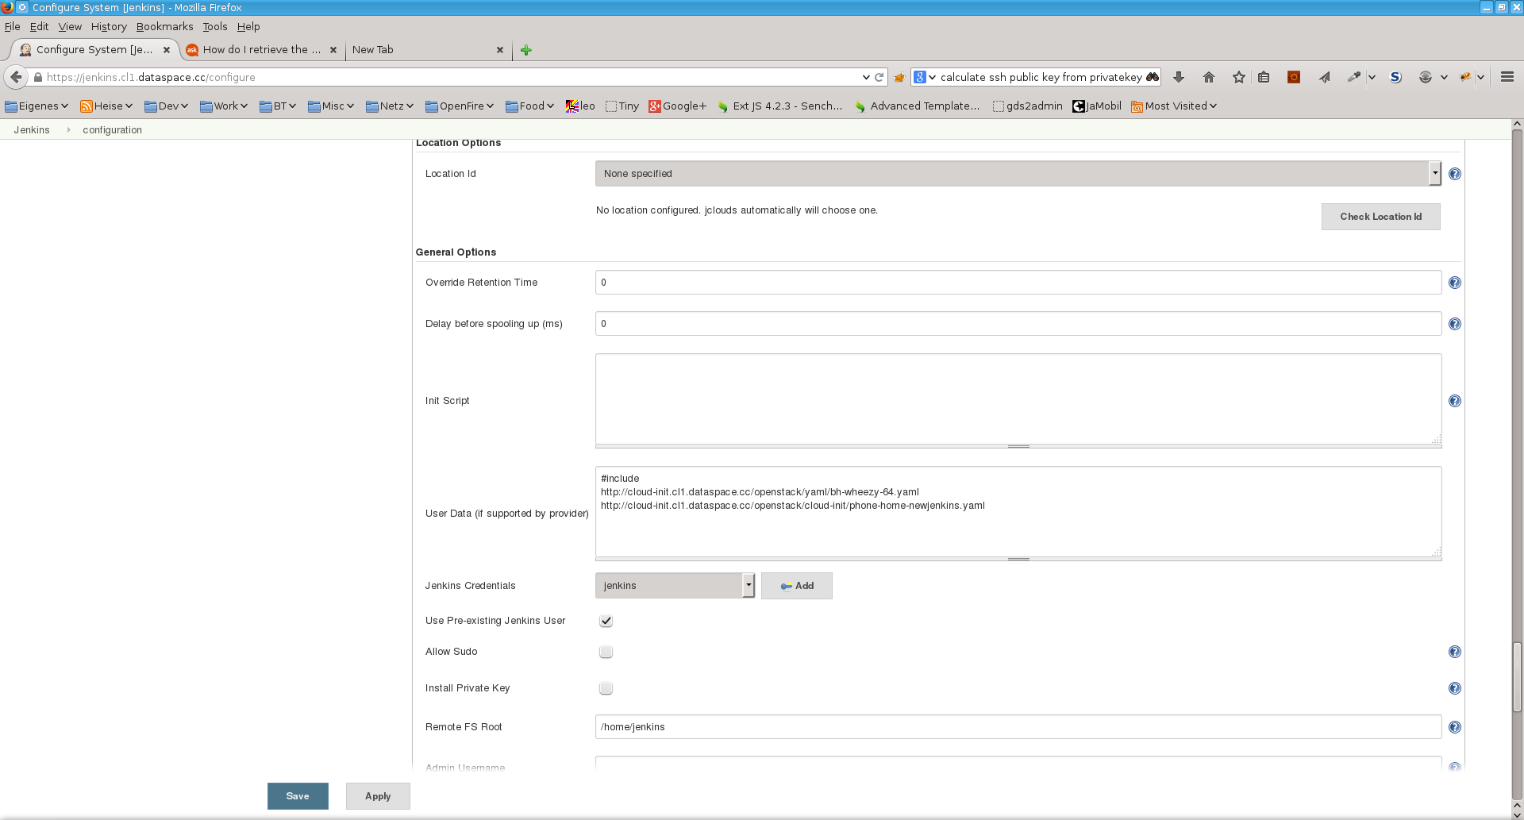This screenshot has width=1524, height=820.
Task: Open the Init Script help icon
Action: click(1454, 401)
